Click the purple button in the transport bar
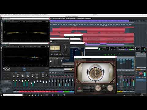Image resolution: width=147 pixels, height=110 pixels. coord(126,50)
